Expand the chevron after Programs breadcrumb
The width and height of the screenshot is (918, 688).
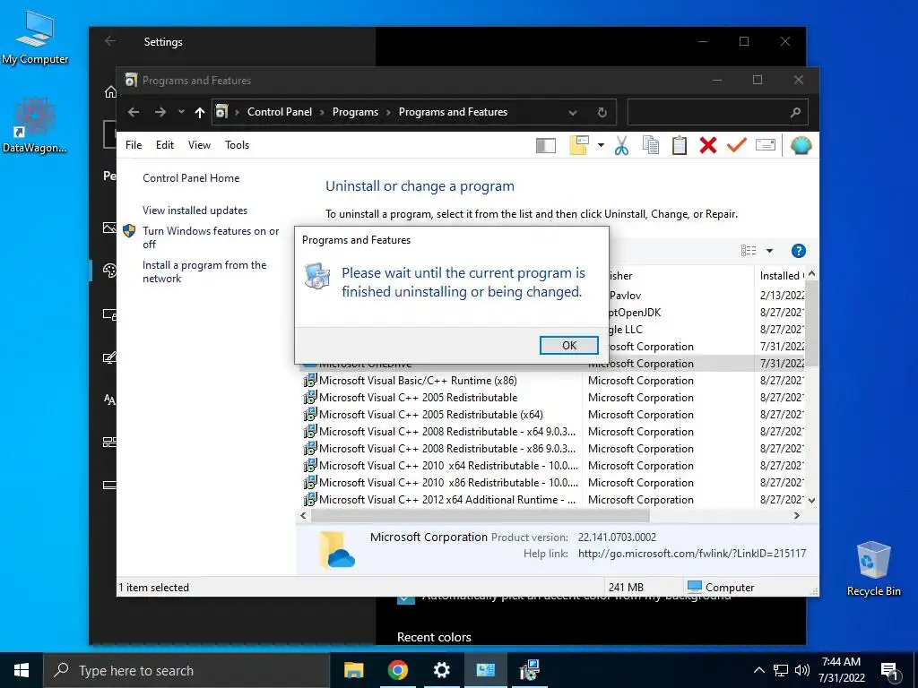(388, 112)
